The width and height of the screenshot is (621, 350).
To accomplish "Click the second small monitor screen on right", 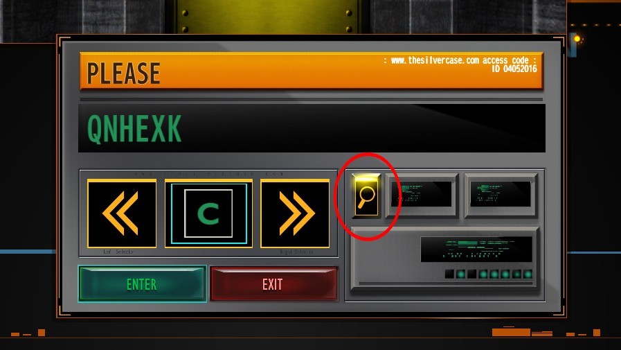I will pyautogui.click(x=501, y=194).
